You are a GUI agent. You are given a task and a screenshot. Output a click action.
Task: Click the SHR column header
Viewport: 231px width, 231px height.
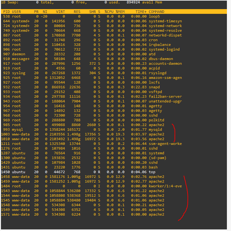[92, 12]
